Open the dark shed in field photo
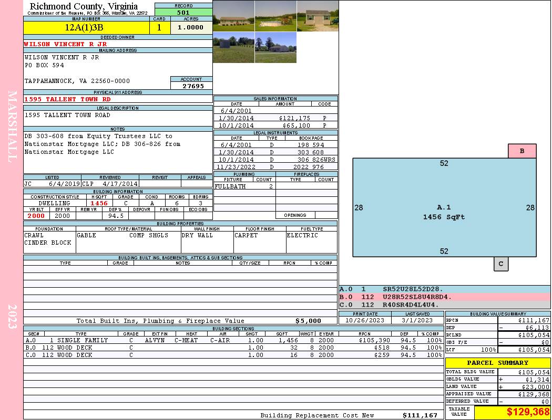 click(x=233, y=48)
